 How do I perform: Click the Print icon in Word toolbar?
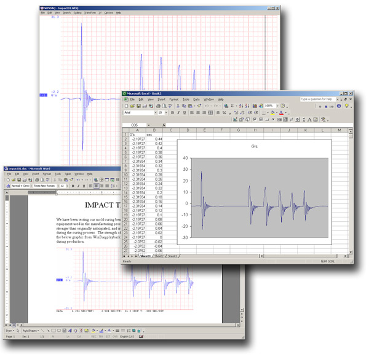(37, 180)
